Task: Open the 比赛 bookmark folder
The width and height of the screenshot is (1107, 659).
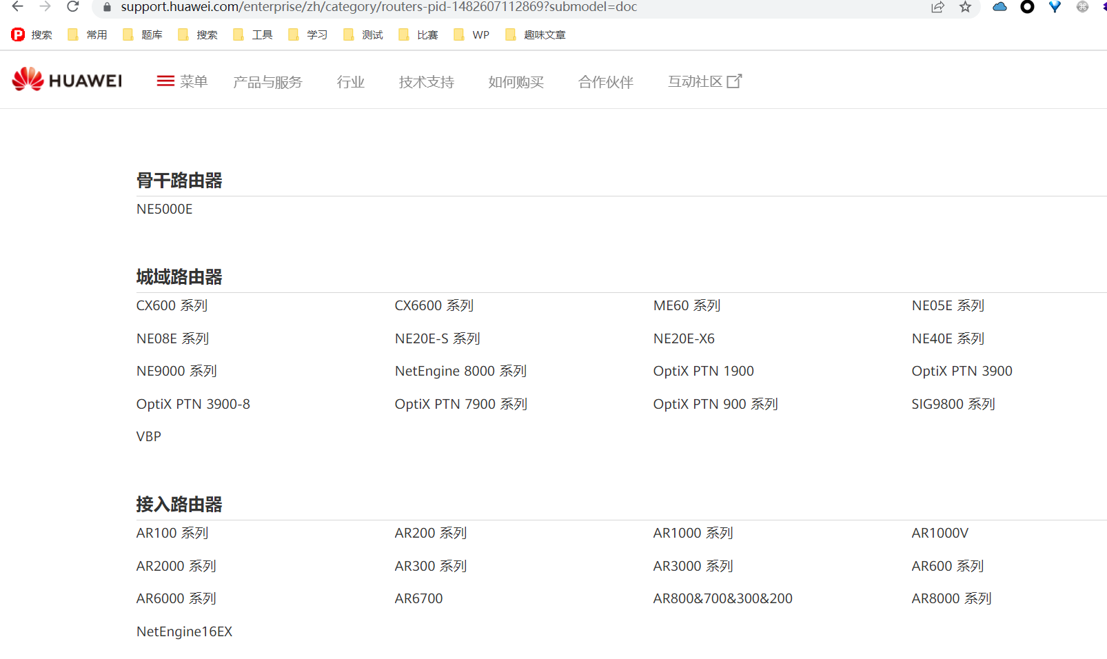Action: click(418, 34)
